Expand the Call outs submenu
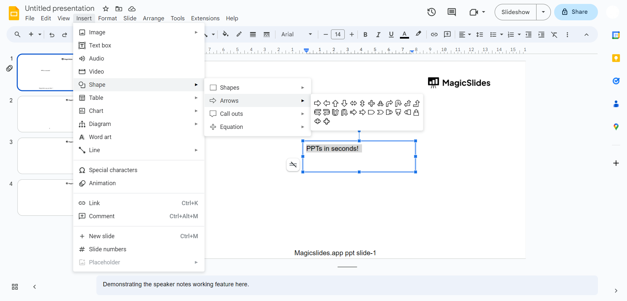Viewport: 627px width, 301px height. (x=257, y=114)
